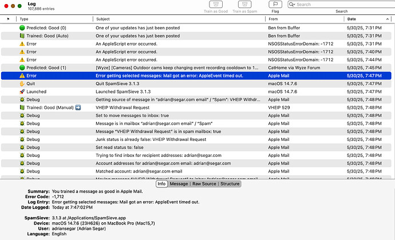Switch to the Raw Source tab
395x240 pixels.
(204, 184)
